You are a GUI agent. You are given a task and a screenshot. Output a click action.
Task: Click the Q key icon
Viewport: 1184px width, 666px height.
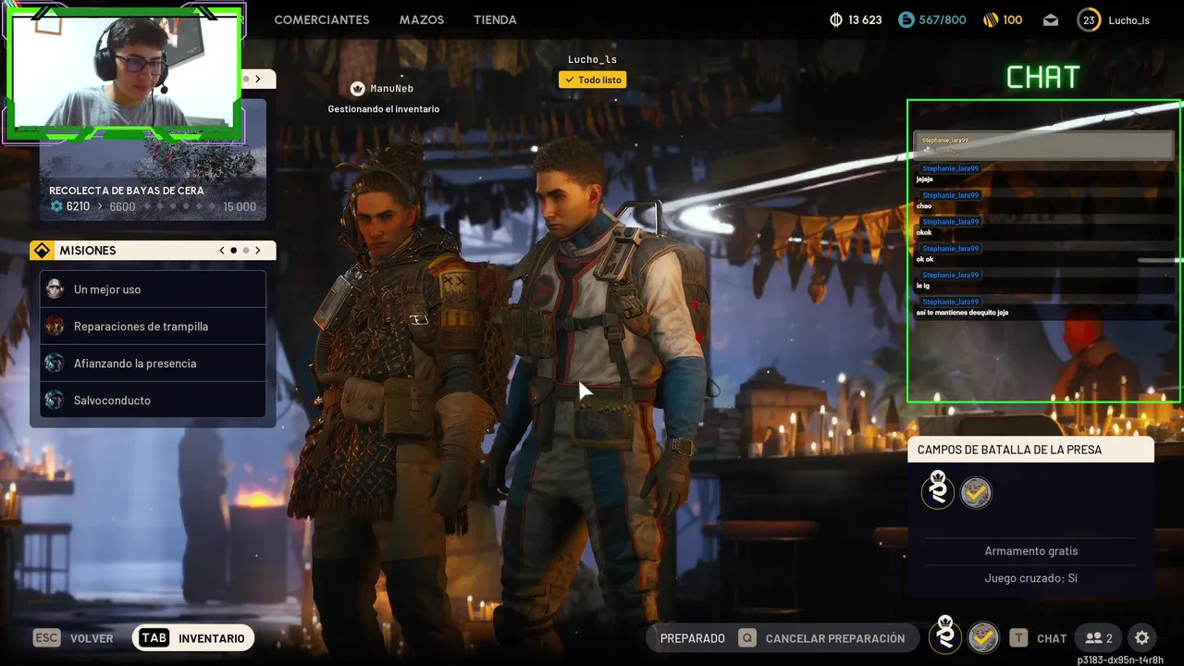(746, 638)
